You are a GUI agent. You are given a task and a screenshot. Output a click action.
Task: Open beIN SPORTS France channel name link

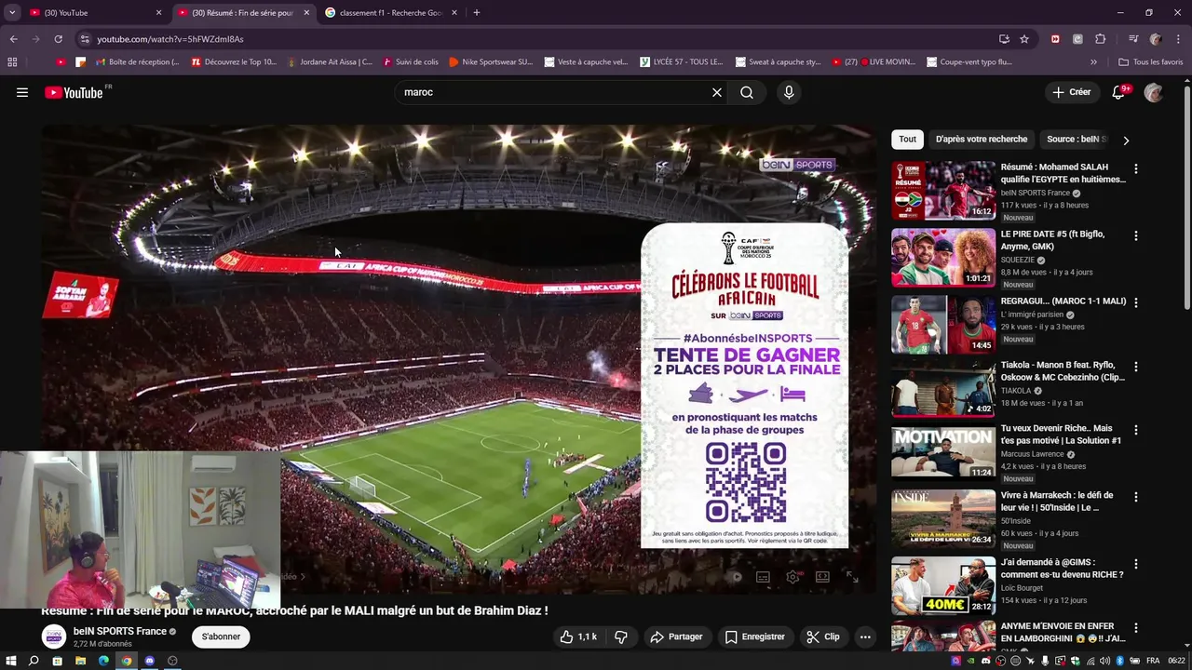pyautogui.click(x=119, y=631)
